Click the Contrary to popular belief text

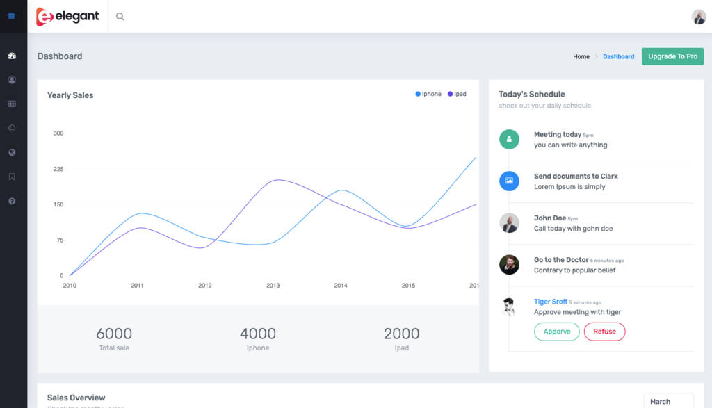(x=575, y=270)
